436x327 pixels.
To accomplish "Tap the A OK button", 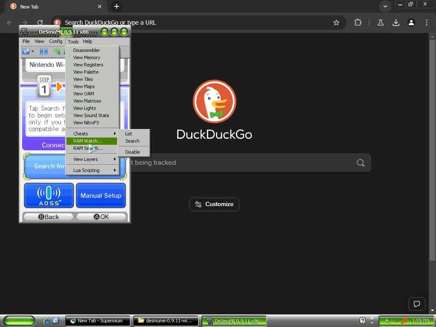I will pyautogui.click(x=101, y=217).
